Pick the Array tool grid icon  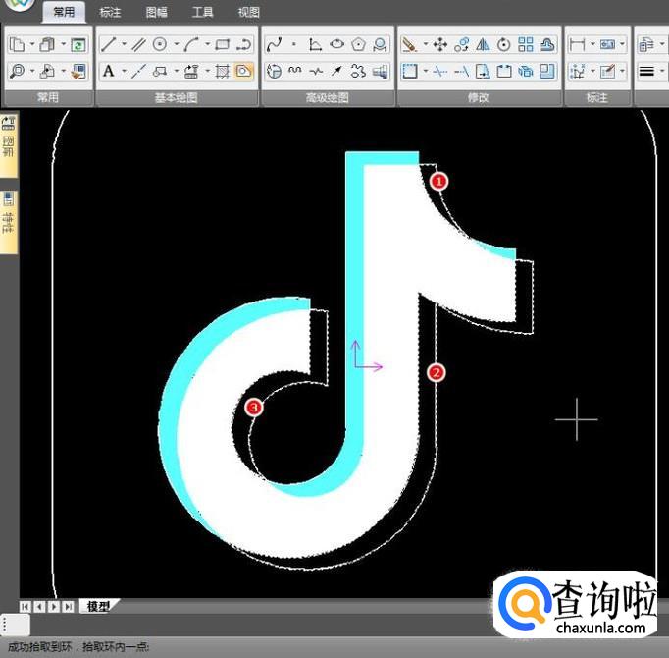tap(526, 44)
